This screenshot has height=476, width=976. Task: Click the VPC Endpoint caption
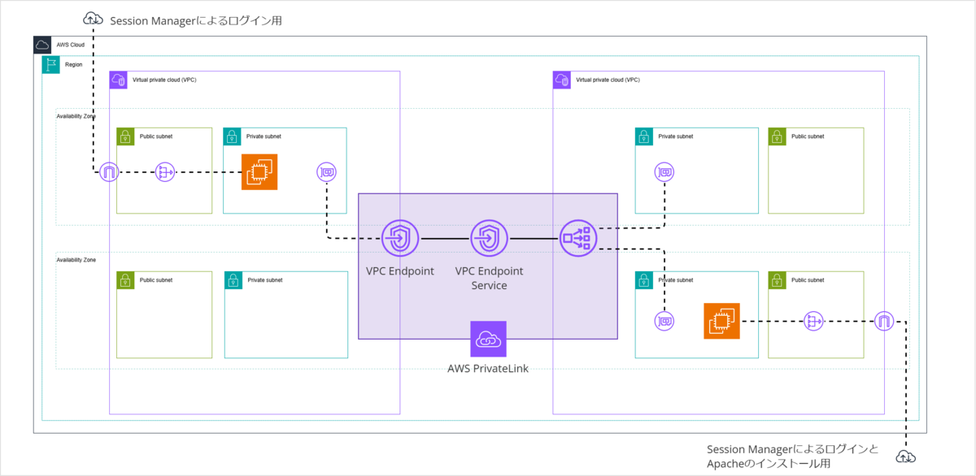[399, 270]
